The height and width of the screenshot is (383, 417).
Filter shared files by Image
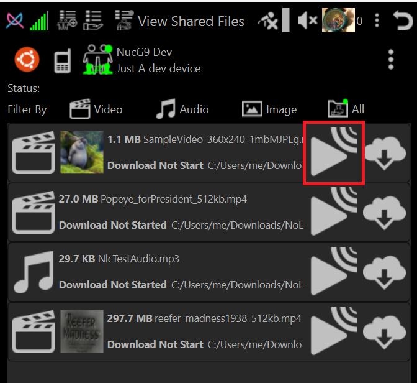click(269, 109)
